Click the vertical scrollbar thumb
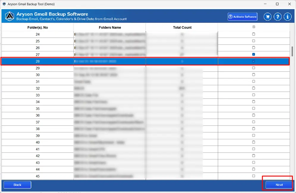 tap(292, 51)
